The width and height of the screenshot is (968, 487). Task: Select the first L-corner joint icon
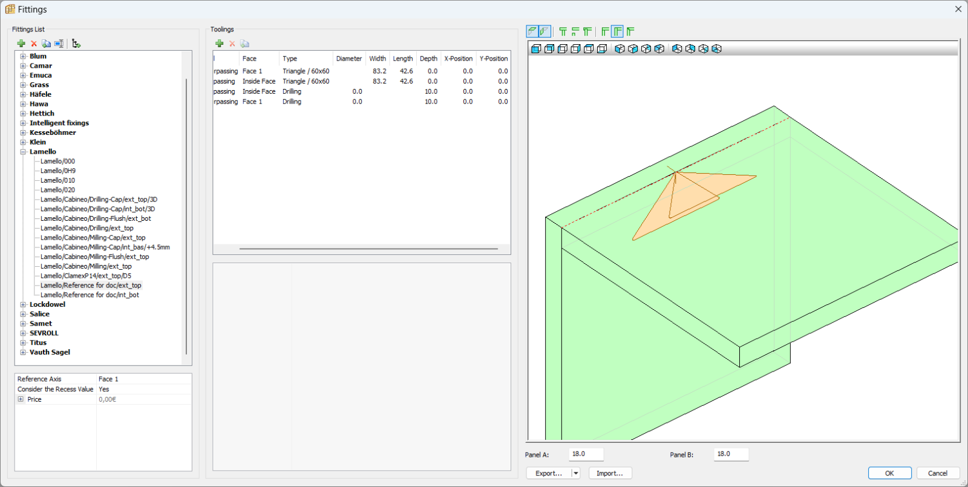(x=605, y=31)
